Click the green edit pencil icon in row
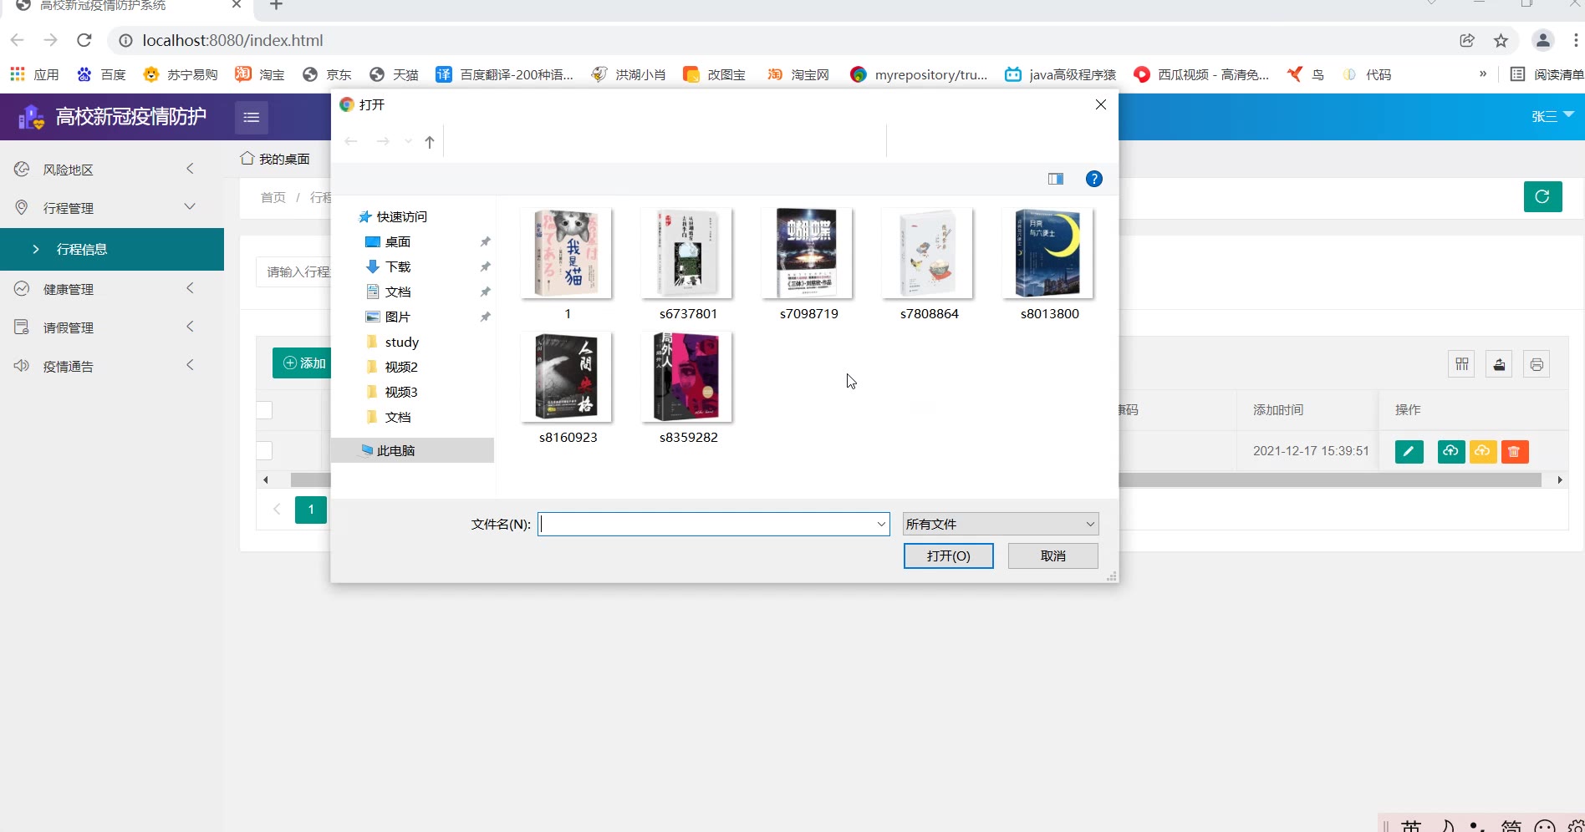This screenshot has height=832, width=1585. (x=1409, y=452)
